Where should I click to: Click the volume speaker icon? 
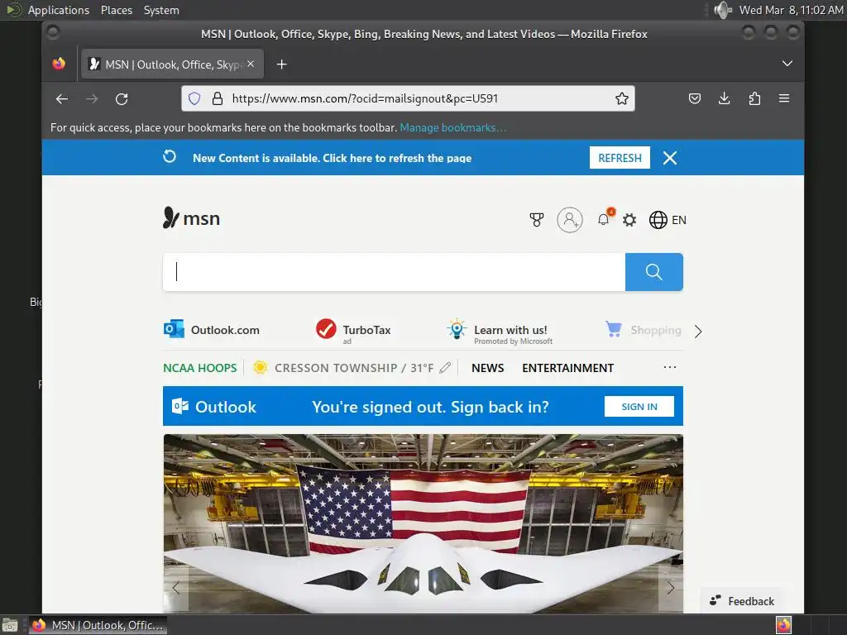pos(722,10)
